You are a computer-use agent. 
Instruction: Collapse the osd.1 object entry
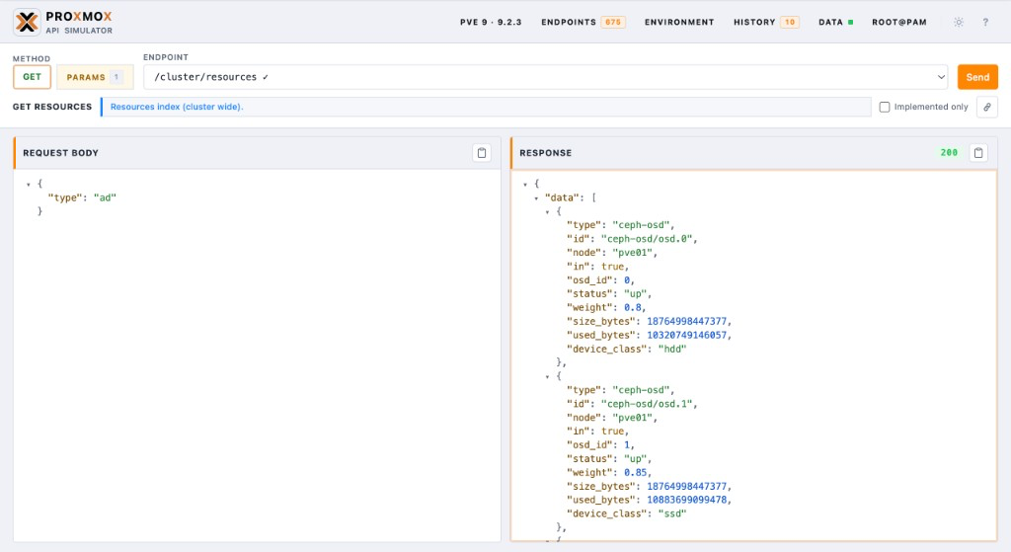[x=547, y=376]
